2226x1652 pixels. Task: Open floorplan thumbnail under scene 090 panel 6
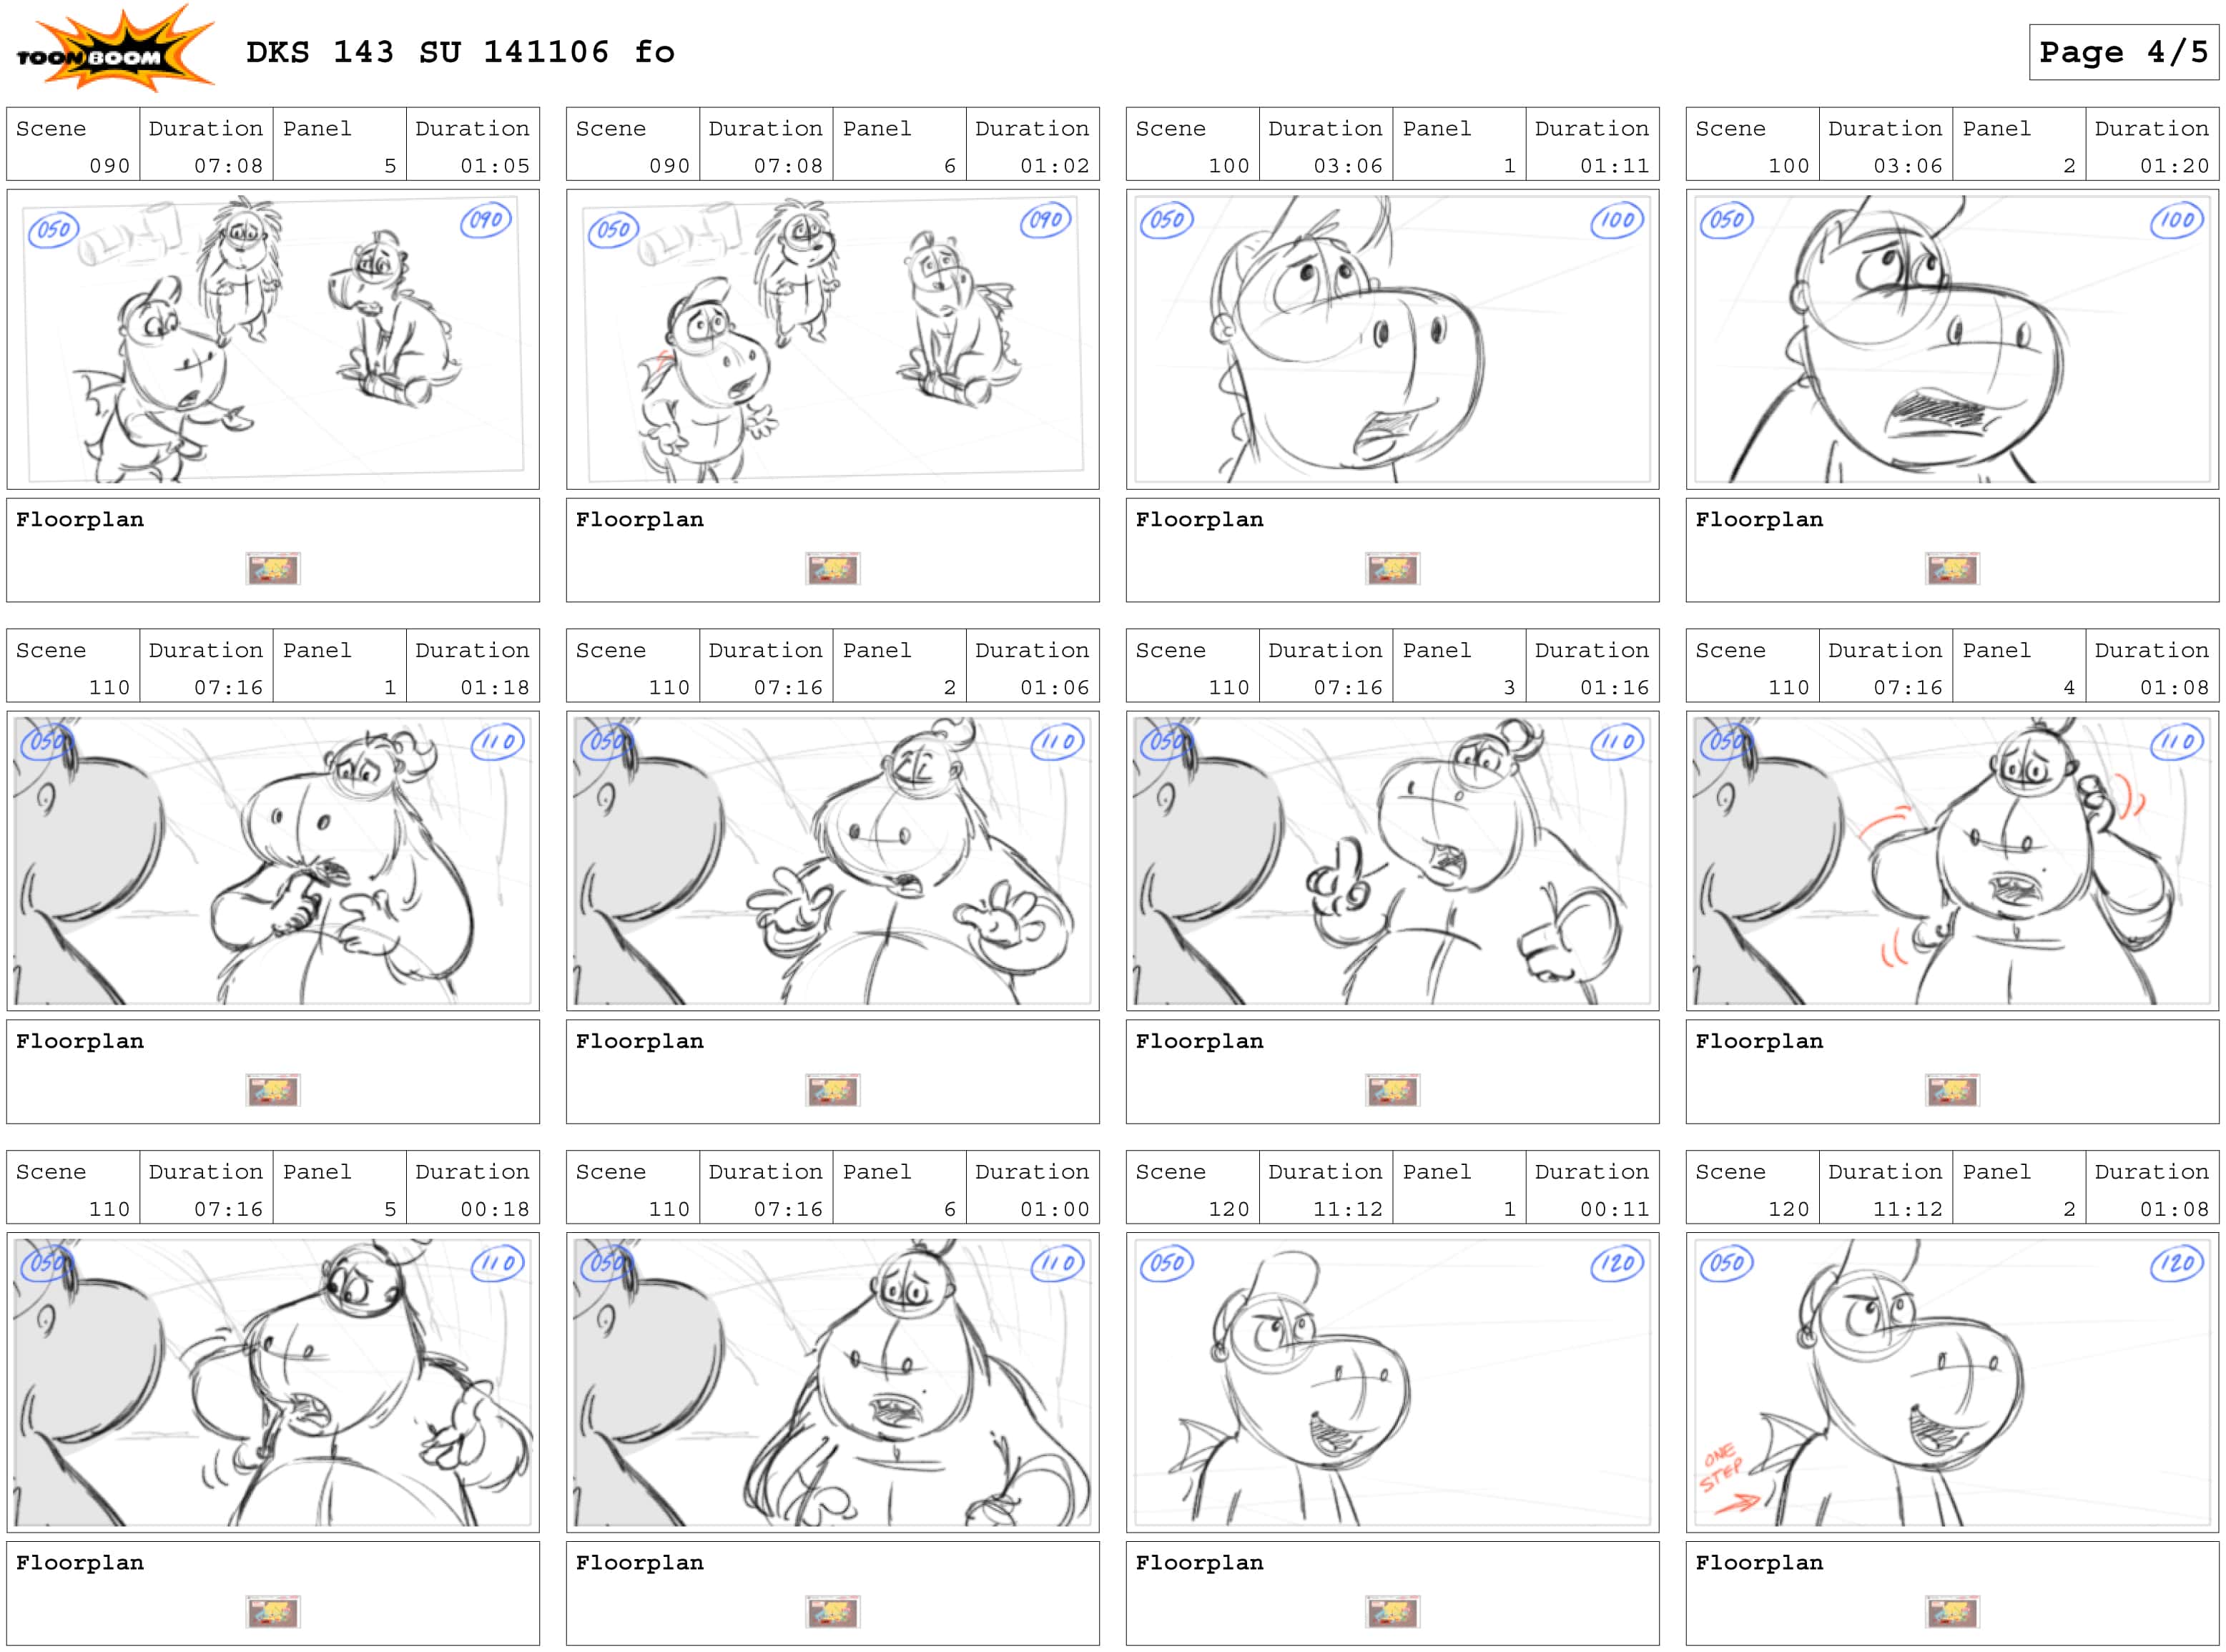833,568
